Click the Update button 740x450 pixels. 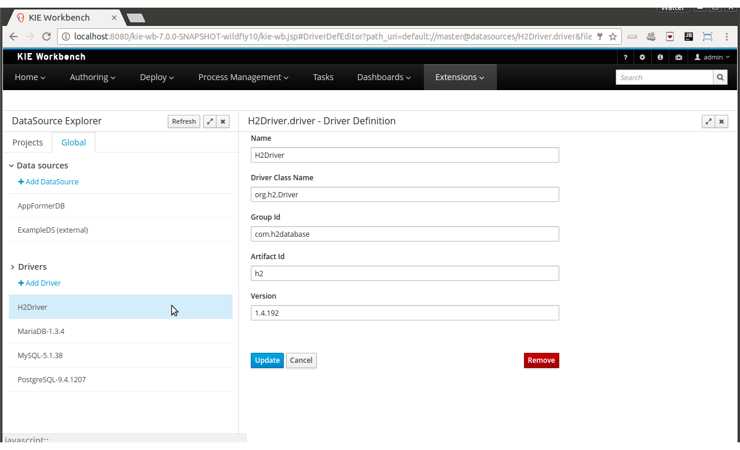tap(267, 360)
